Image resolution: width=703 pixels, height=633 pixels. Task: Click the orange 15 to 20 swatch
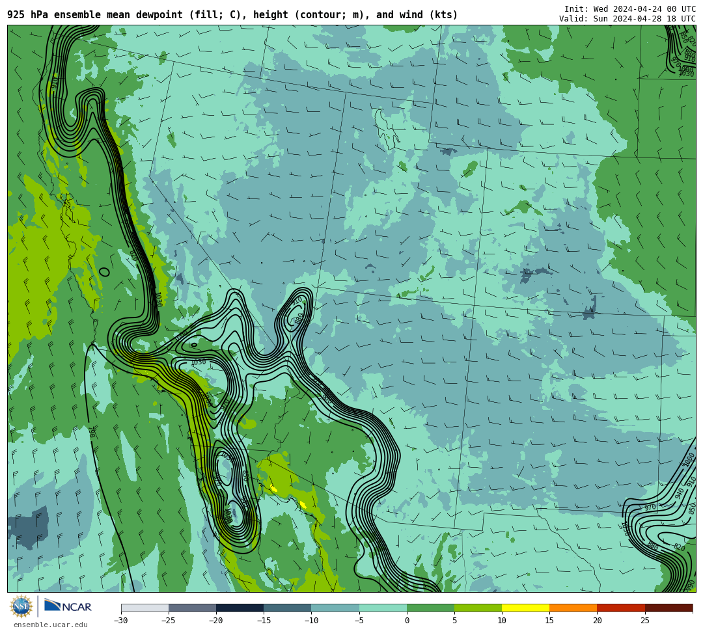[x=573, y=608]
